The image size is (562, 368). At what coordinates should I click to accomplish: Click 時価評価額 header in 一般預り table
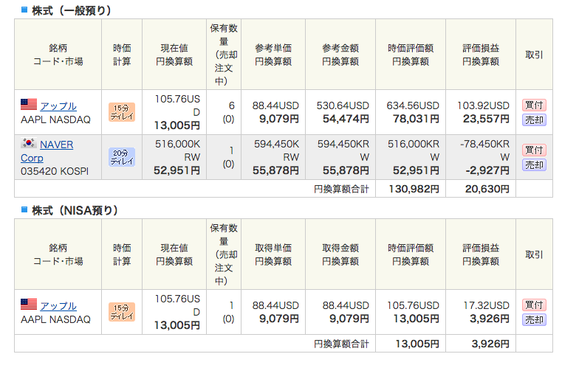point(411,55)
